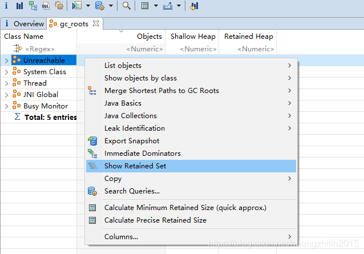
Task: Open the OQL query editor icon
Action: [45, 6]
